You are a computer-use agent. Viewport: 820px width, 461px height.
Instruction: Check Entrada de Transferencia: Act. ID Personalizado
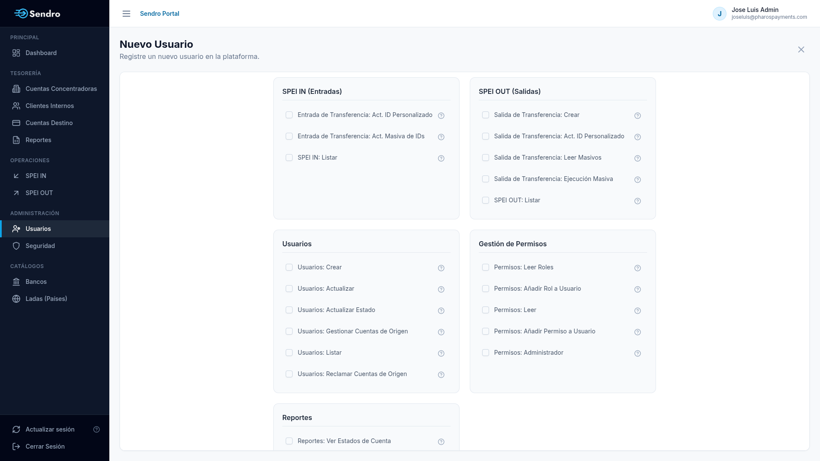click(289, 115)
